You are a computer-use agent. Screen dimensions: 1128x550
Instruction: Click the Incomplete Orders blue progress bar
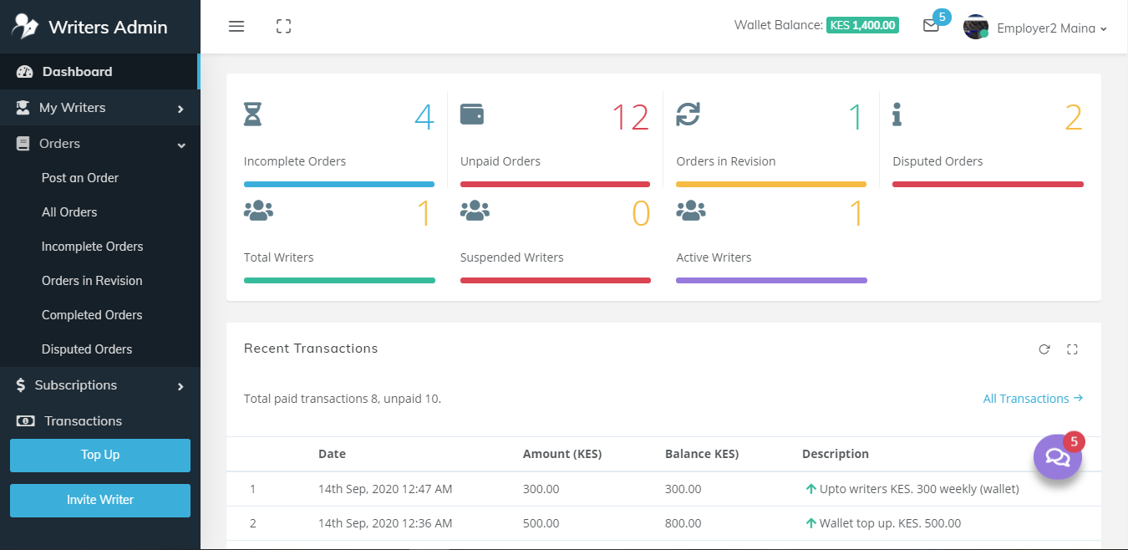coord(339,184)
